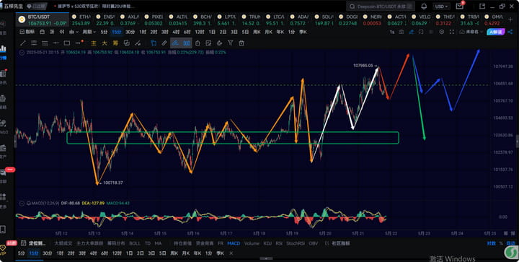Select the horizontal line drawing tool

(56, 43)
